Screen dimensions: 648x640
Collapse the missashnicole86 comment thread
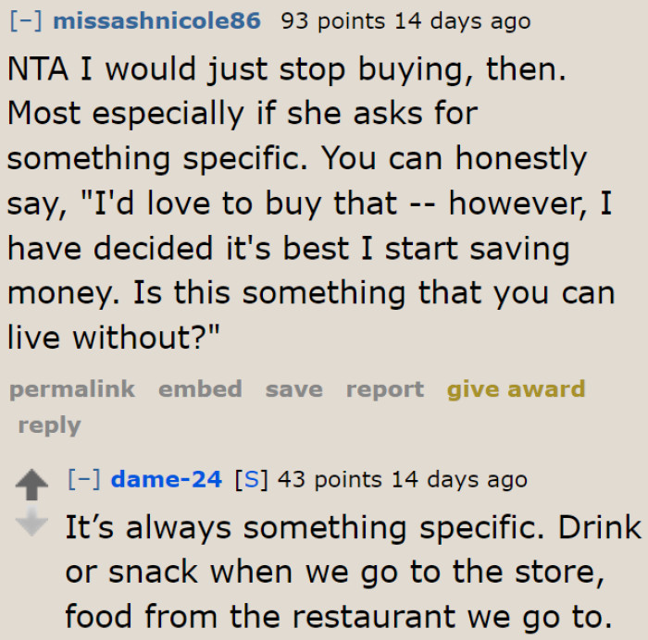coord(27,20)
